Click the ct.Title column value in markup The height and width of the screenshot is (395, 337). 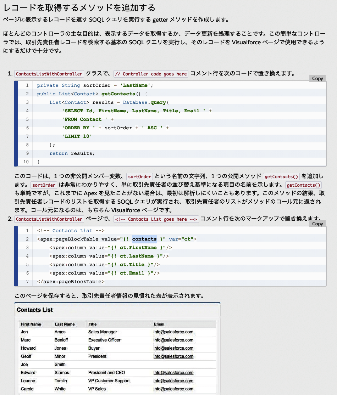pyautogui.click(x=132, y=265)
